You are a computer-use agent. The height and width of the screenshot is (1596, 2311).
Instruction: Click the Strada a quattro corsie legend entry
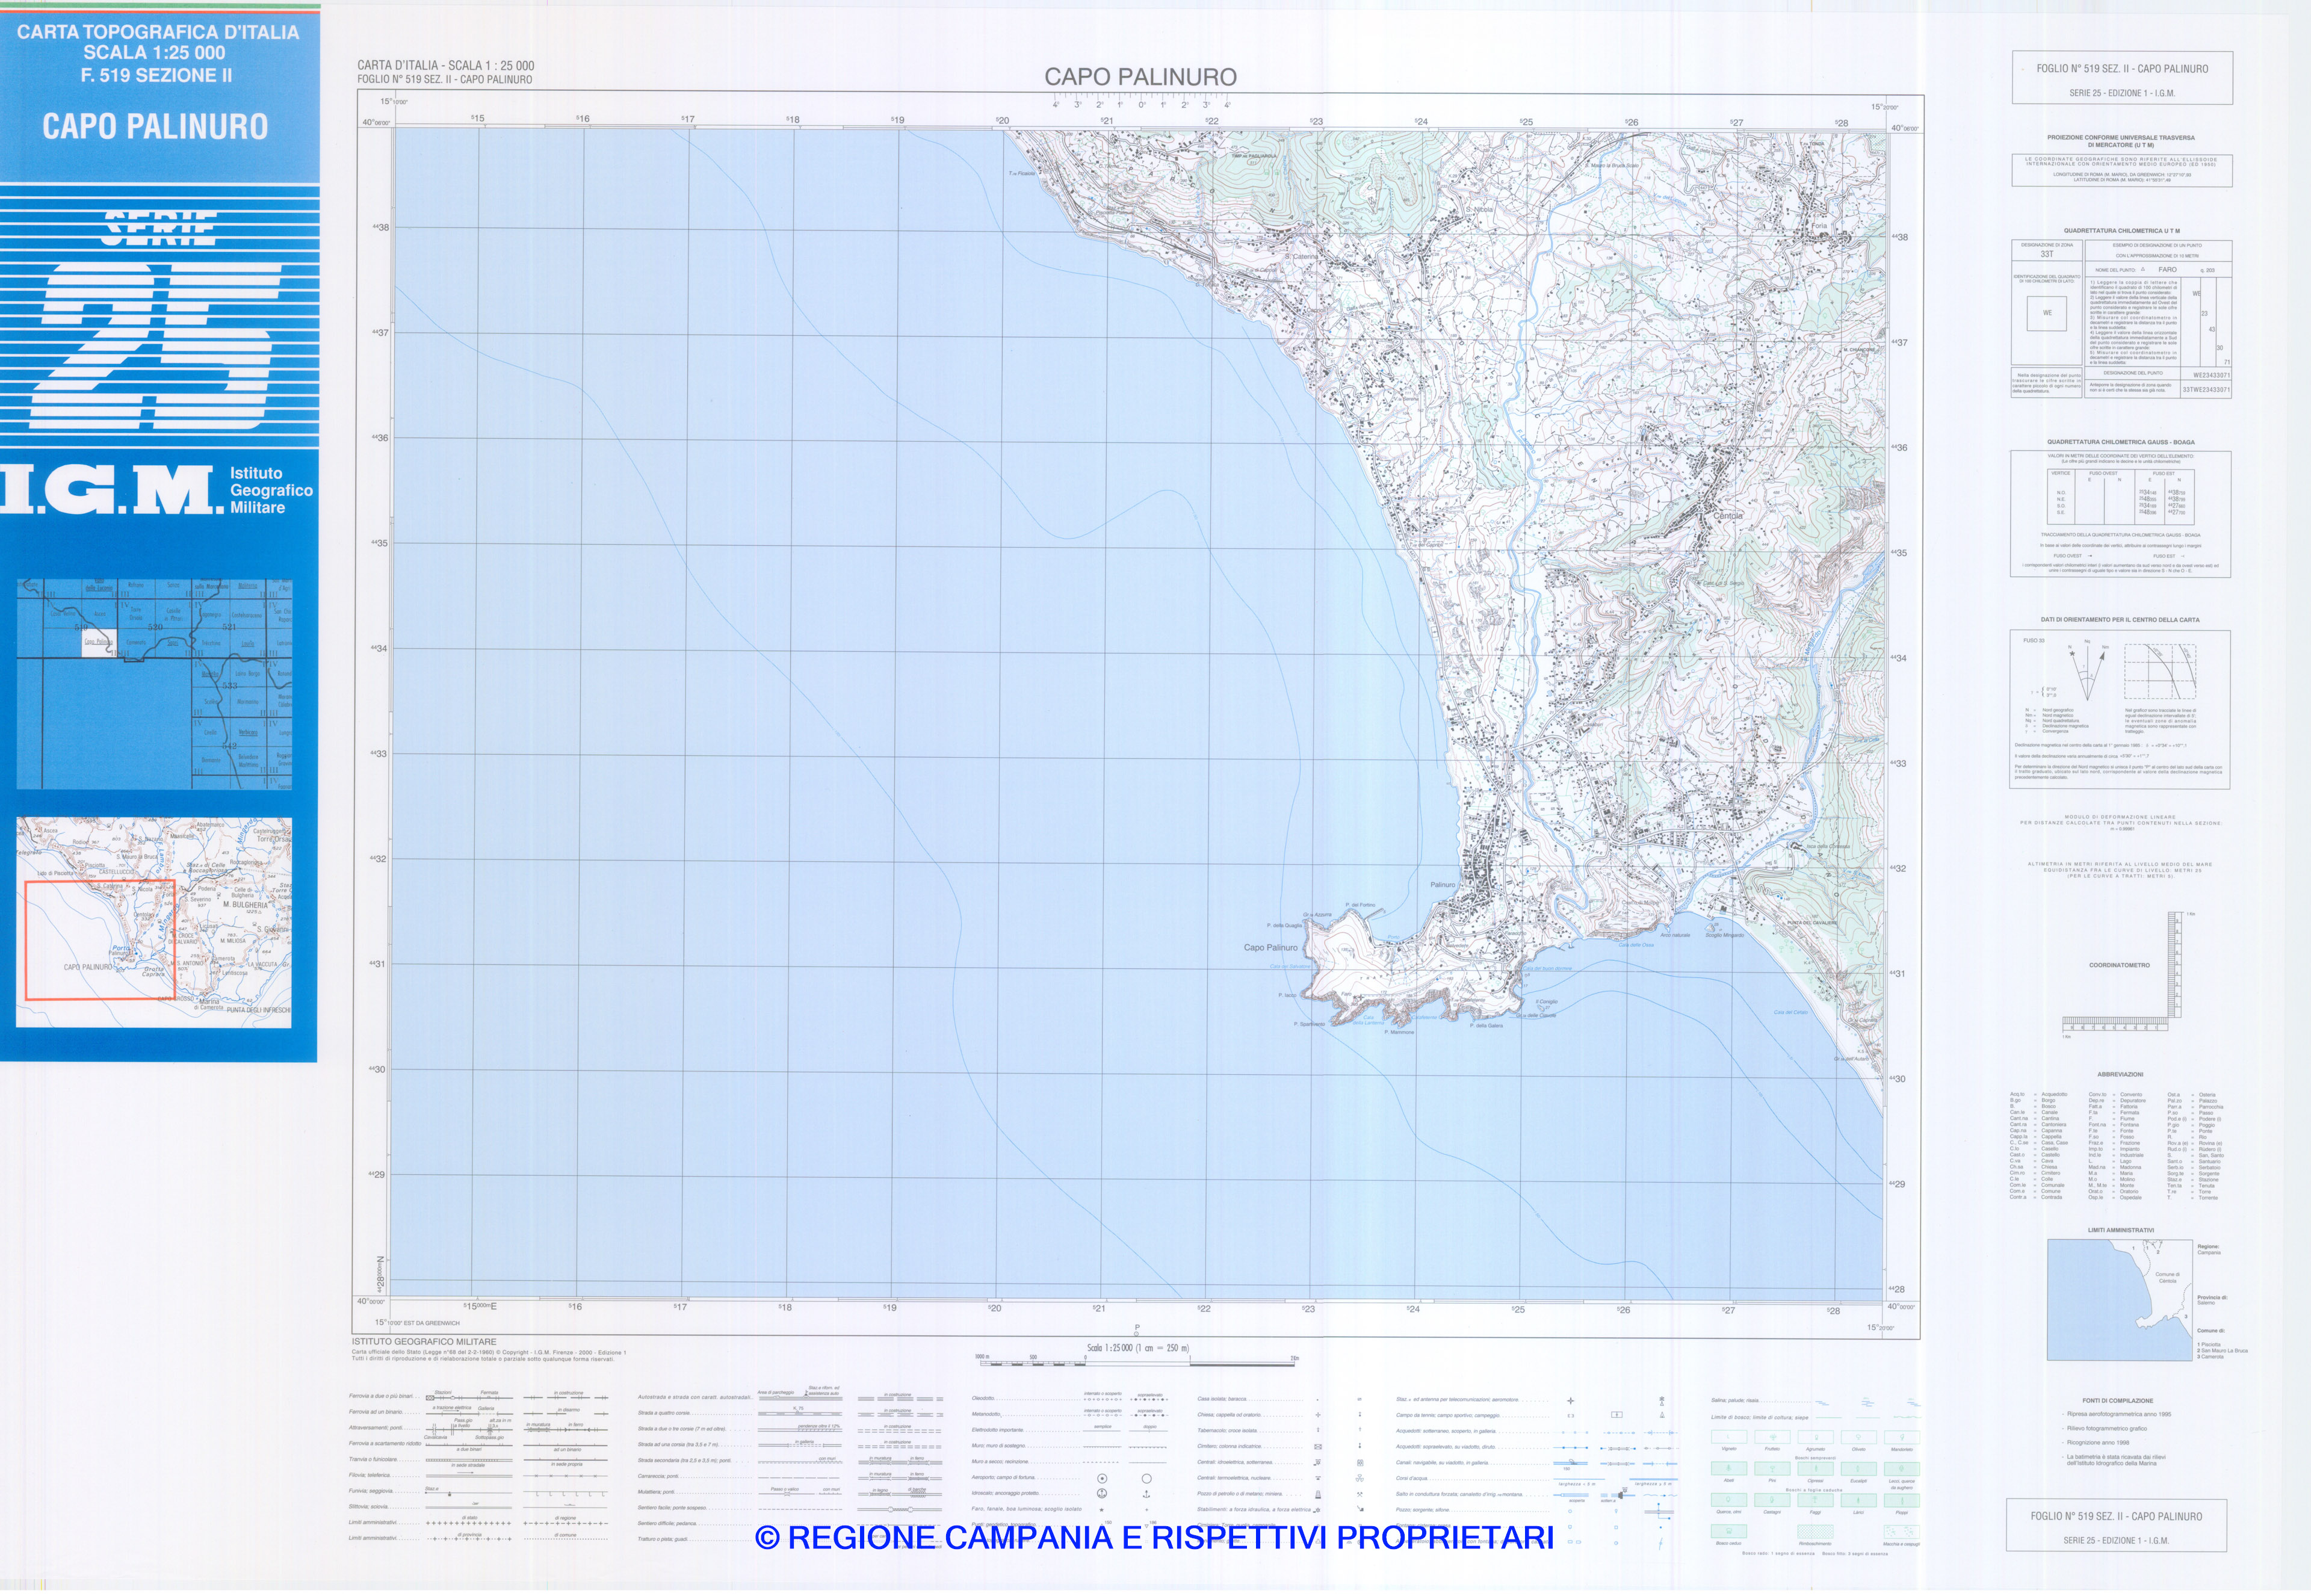click(x=664, y=1413)
